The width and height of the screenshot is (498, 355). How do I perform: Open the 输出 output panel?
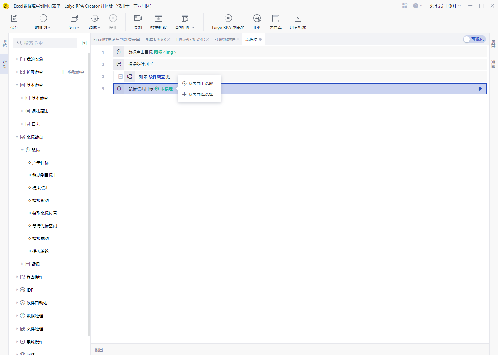click(x=99, y=350)
